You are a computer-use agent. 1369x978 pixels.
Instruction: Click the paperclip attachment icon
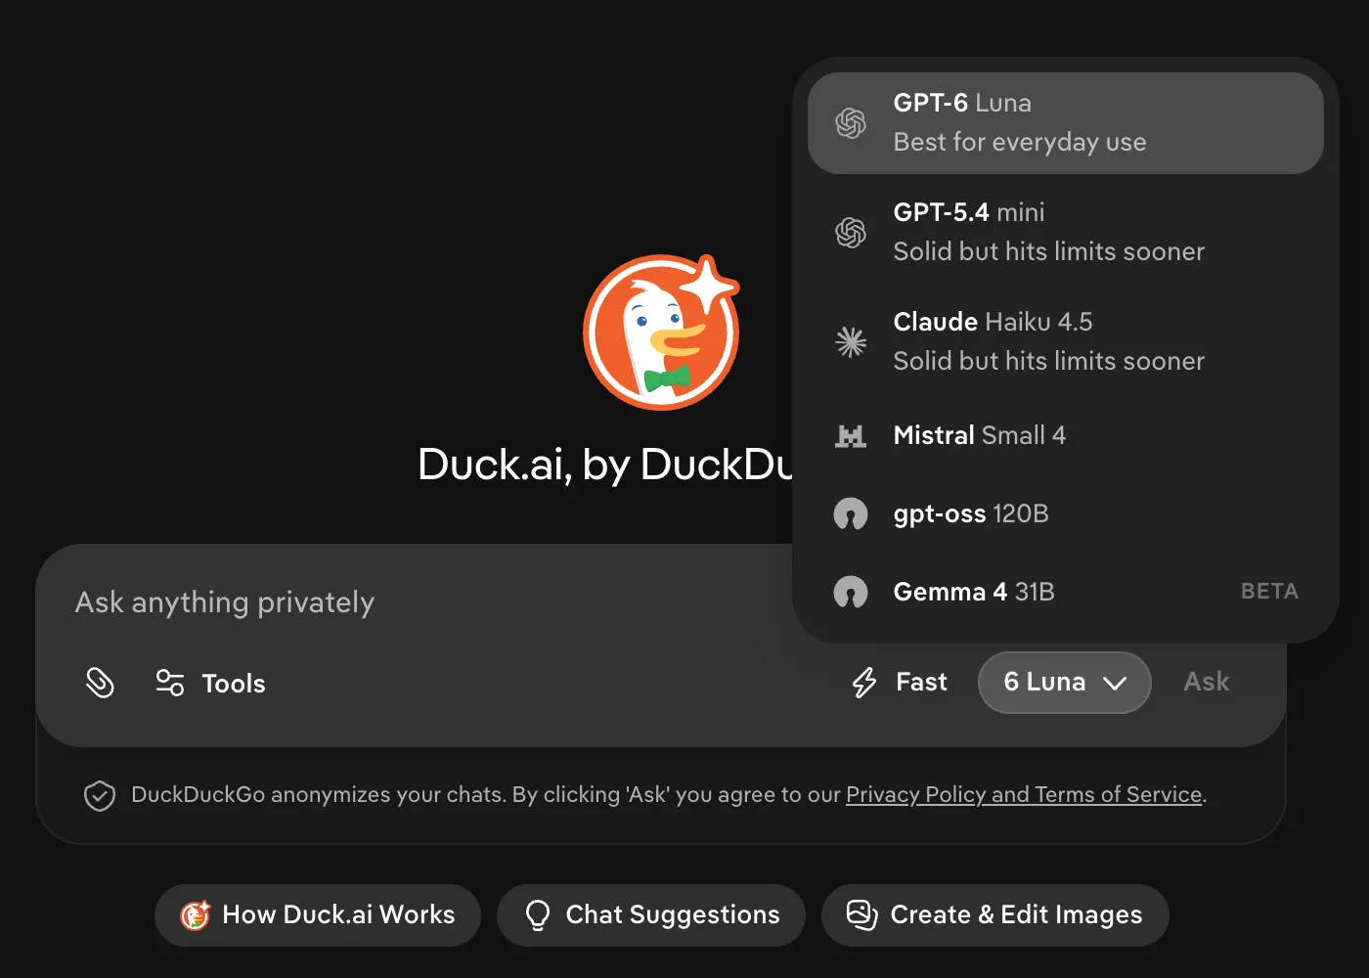point(100,683)
